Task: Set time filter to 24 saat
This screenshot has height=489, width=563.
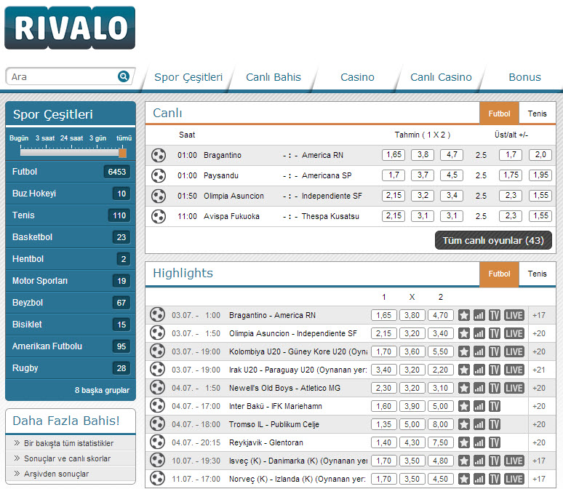Action: pyautogui.click(x=71, y=138)
